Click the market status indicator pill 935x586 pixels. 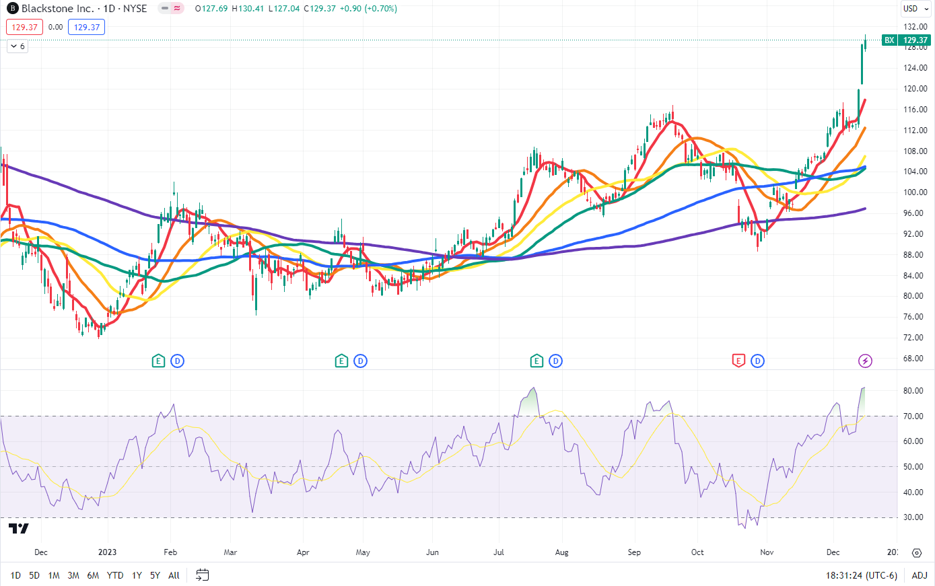click(171, 9)
